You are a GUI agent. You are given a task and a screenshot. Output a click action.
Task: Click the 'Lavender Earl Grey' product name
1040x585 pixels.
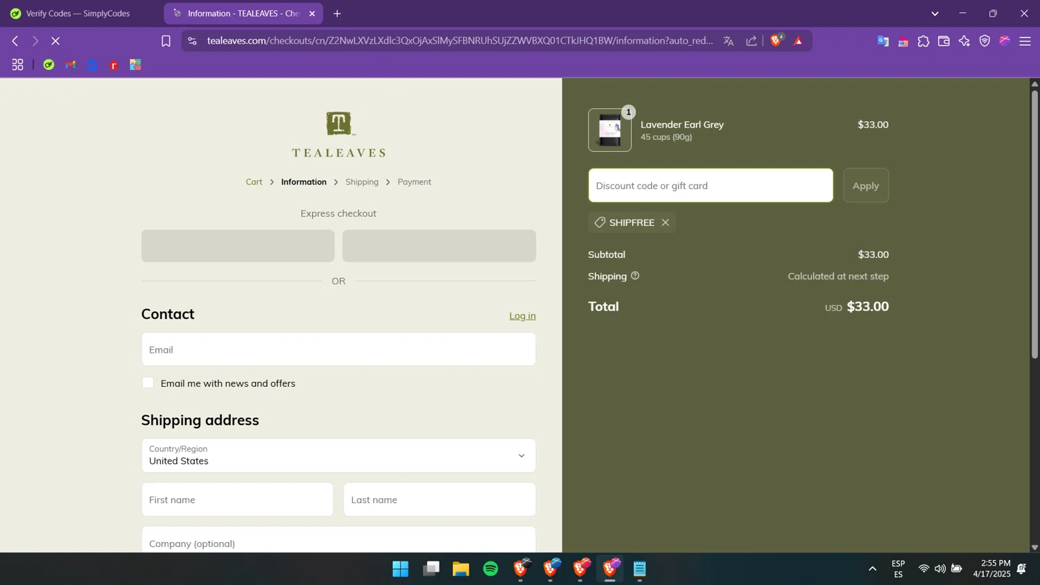682,125
